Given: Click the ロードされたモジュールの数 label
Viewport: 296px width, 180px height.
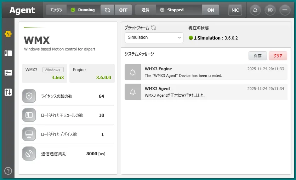Looking at the screenshot, I should [x=62, y=115].
